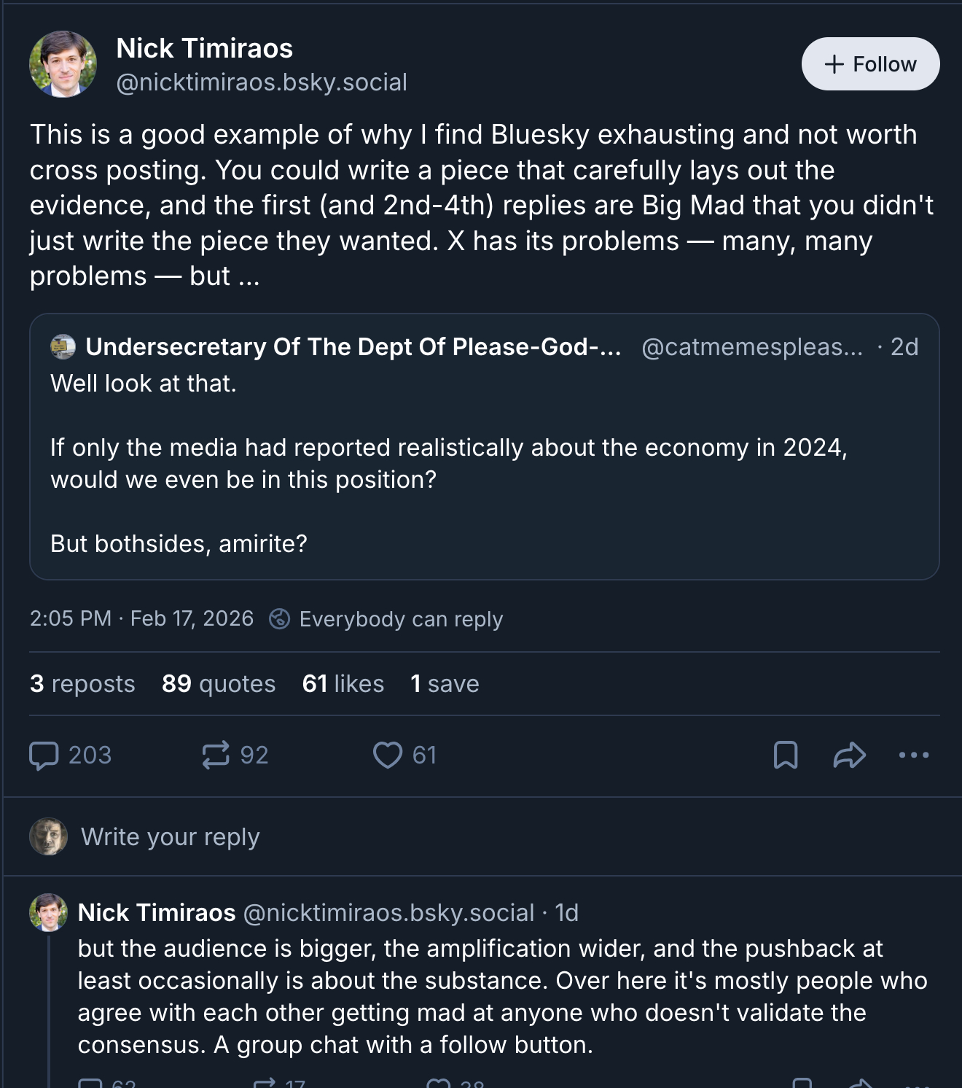Click the quoted post author's small avatar
Viewport: 962px width, 1088px height.
(63, 346)
